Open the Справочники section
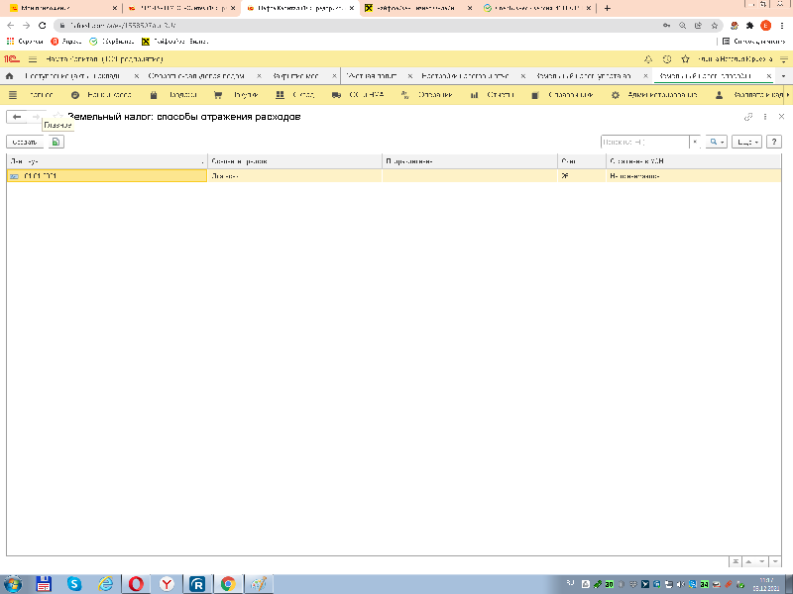Screen dimensions: 793x594 pos(562,94)
